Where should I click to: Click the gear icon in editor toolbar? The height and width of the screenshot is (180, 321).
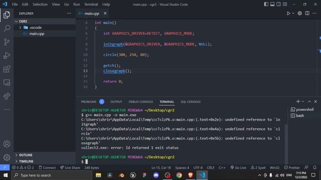300,13
